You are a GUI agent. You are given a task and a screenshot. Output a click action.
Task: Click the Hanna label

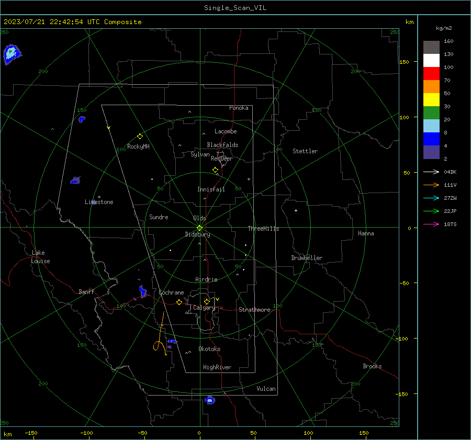[366, 233]
